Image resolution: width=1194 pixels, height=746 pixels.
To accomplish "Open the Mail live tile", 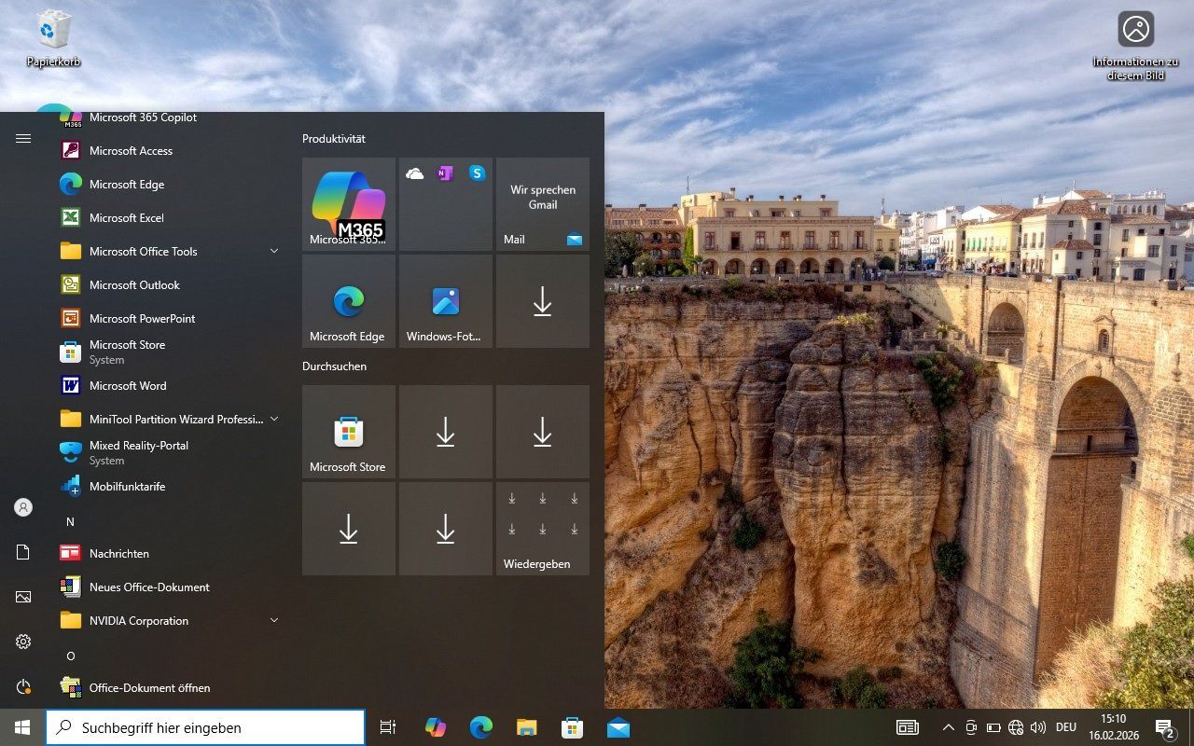I will tap(543, 204).
